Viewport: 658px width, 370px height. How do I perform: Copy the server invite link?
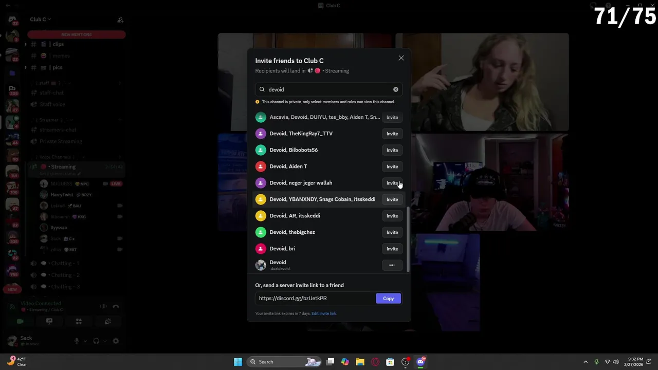pyautogui.click(x=388, y=299)
